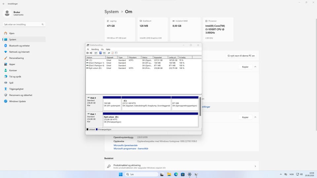317x178 pixels.
Task: Open File Explorer from the taskbar
Action: point(169,174)
